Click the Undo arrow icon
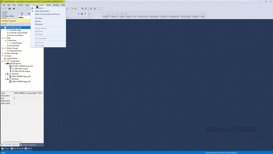273x154 pixels. point(28,9)
